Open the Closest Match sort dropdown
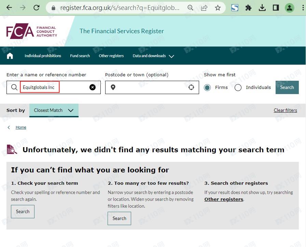306x247 pixels. [54, 110]
